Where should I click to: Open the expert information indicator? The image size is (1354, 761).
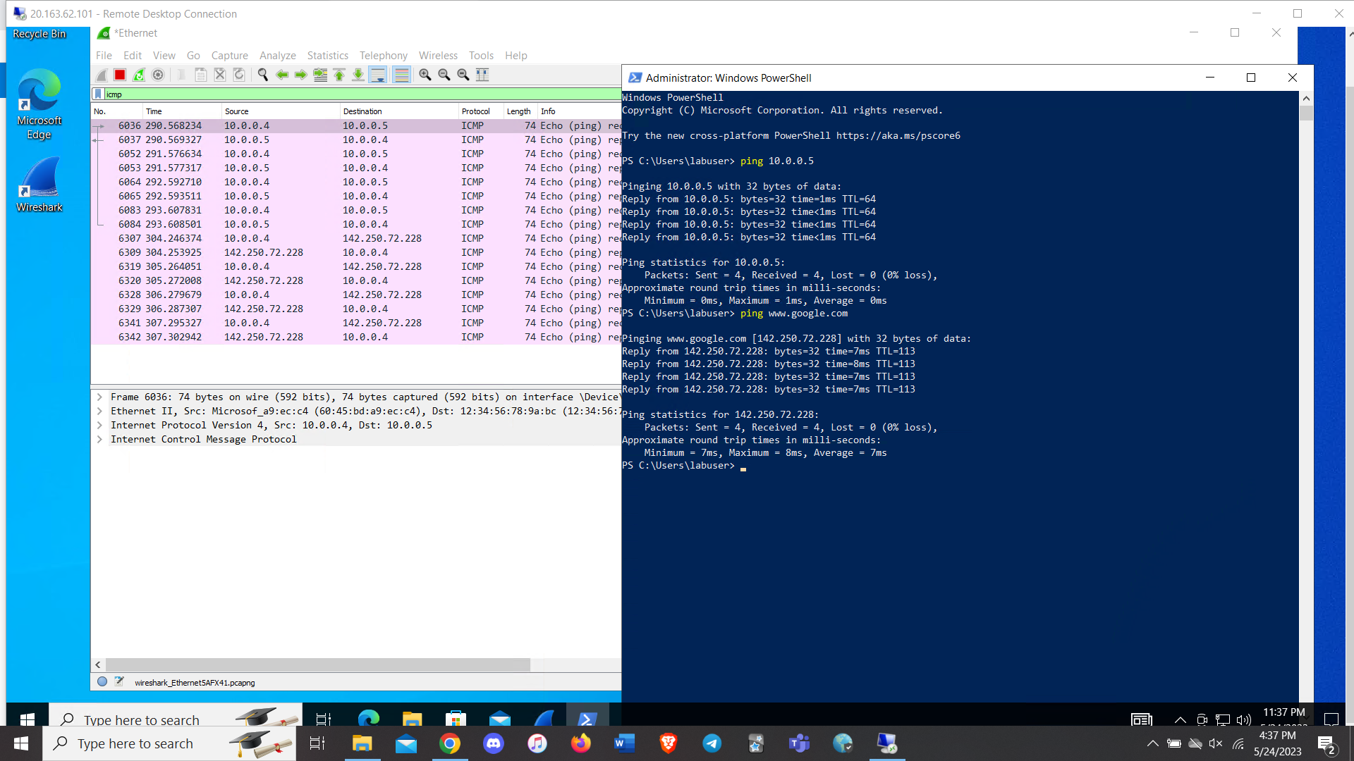[x=102, y=681]
